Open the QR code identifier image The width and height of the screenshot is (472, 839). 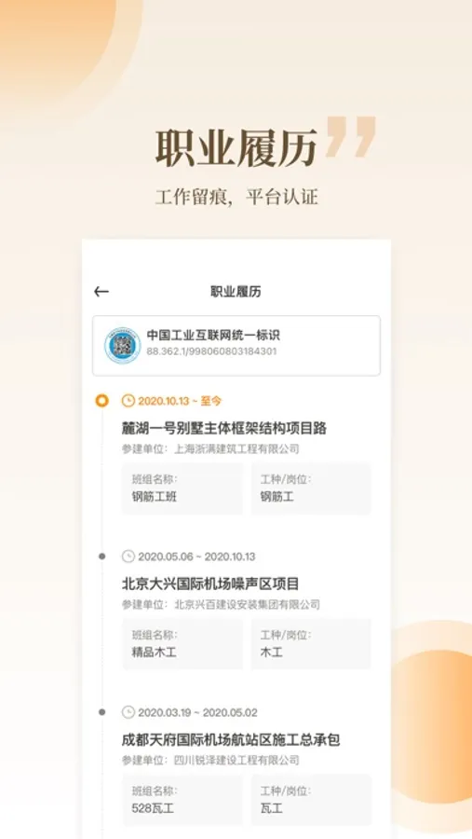(122, 346)
